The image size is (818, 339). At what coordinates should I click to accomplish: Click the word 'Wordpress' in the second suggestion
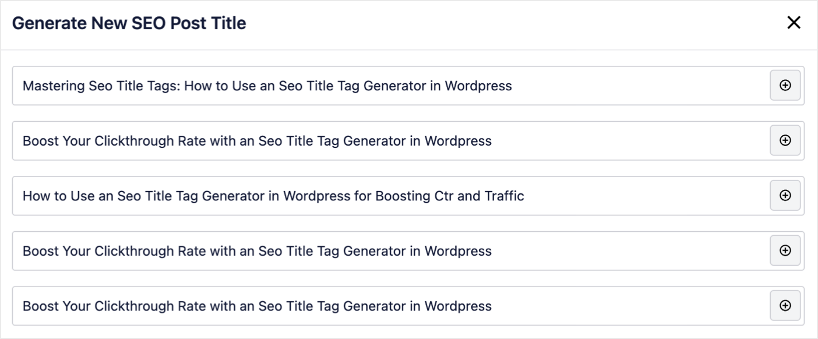coord(458,141)
